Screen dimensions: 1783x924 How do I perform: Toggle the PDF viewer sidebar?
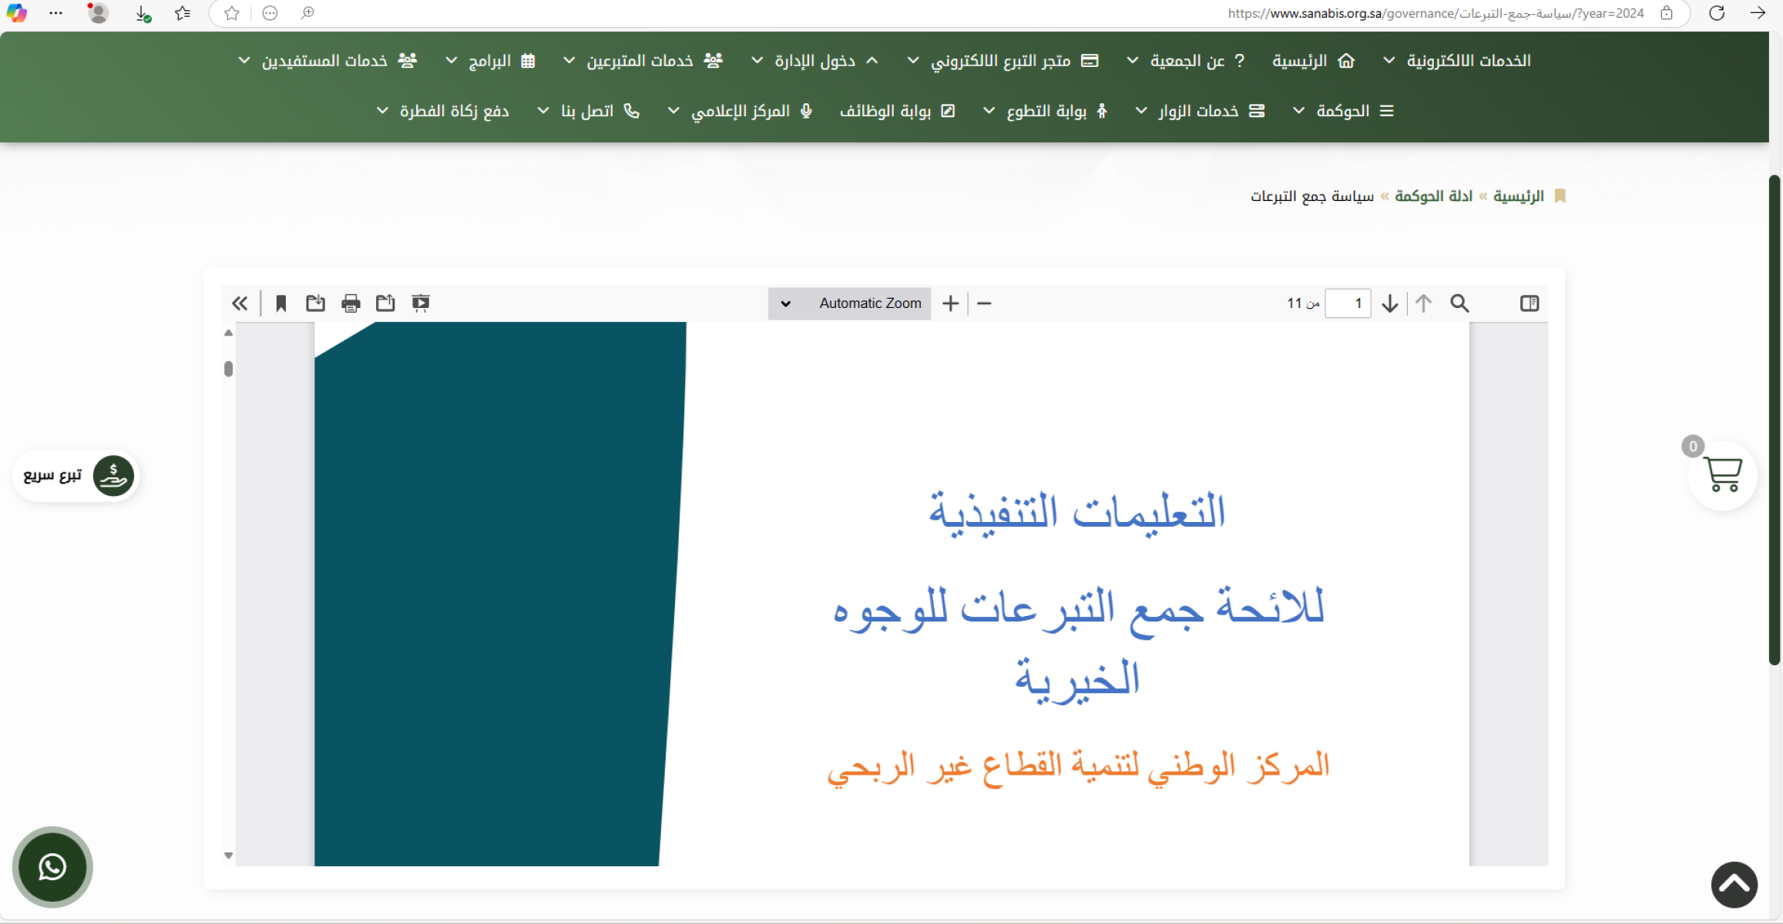coord(1529,303)
